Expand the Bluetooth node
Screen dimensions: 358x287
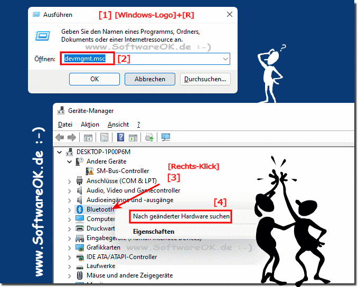pos(69,210)
